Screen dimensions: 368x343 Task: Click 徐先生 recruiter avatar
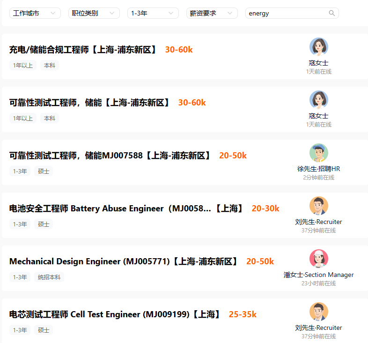pyautogui.click(x=319, y=153)
